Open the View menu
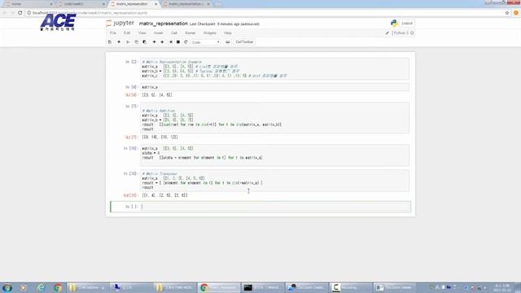The width and height of the screenshot is (521, 293). 142,33
